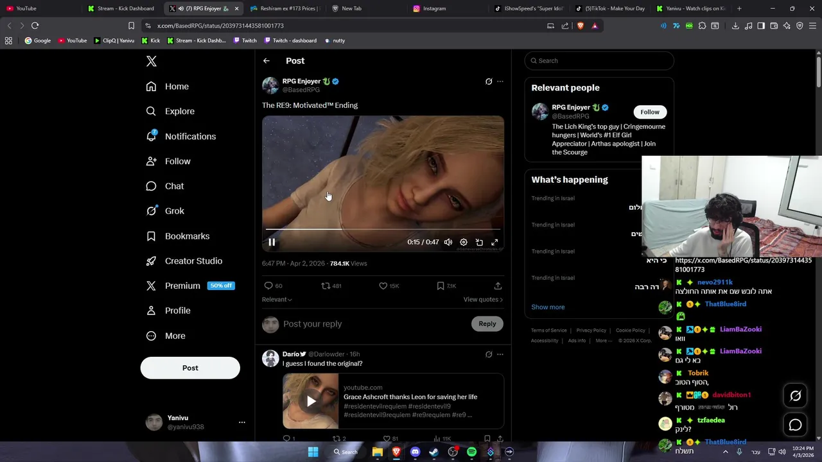822x462 pixels.
Task: Open Steam from the taskbar
Action: (434, 452)
